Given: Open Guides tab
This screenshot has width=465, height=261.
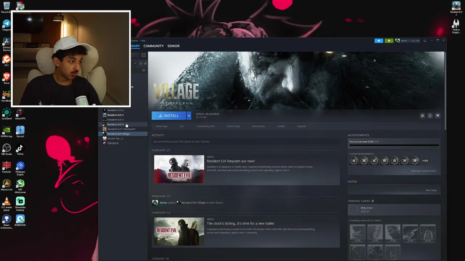Looking at the screenshot, I should point(281,126).
